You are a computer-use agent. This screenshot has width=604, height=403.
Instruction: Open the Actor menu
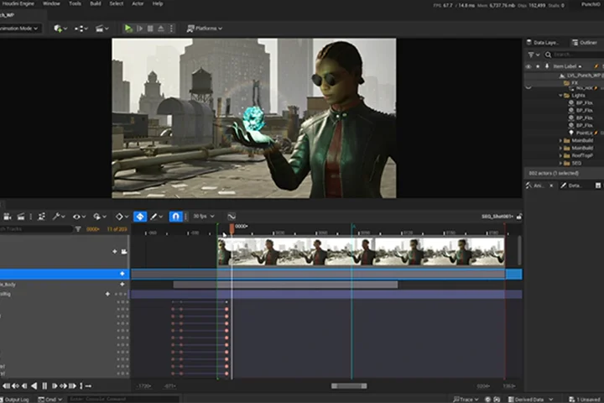138,3
